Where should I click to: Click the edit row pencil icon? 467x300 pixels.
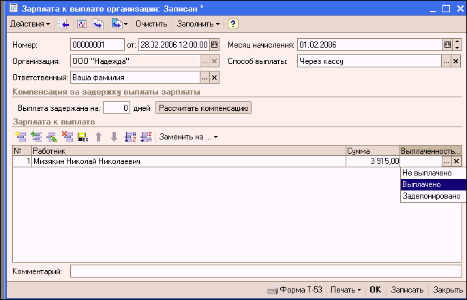coord(51,137)
